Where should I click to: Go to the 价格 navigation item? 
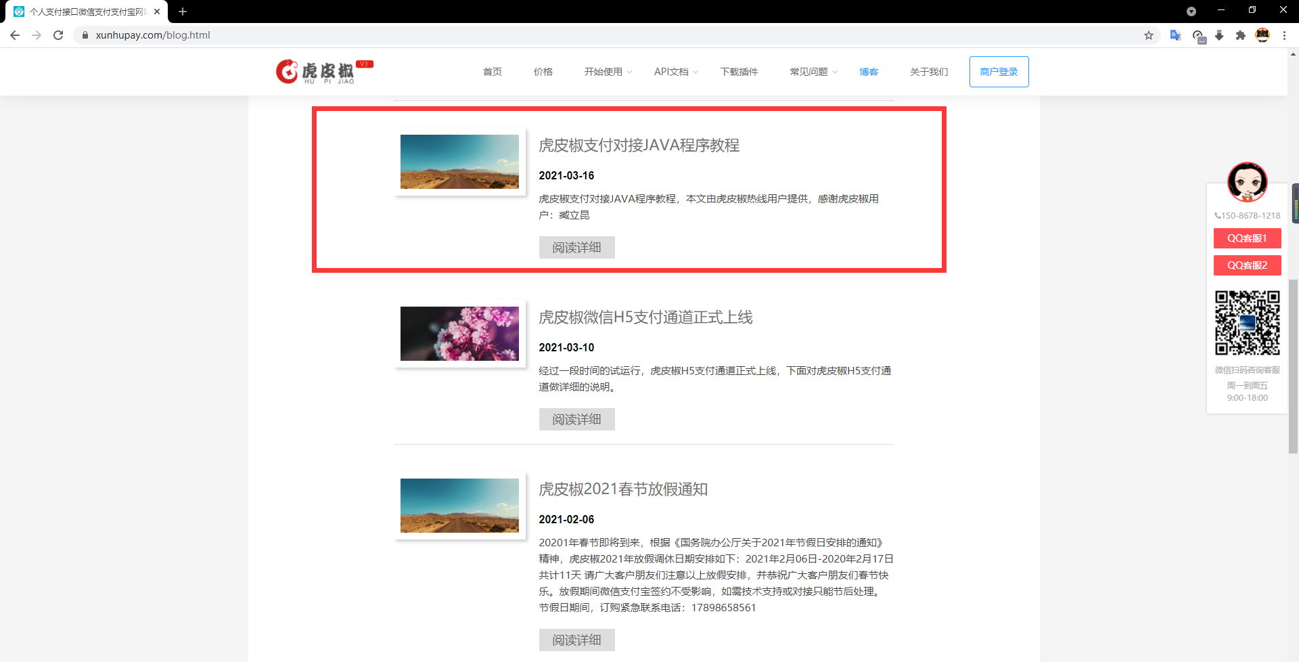click(x=543, y=72)
